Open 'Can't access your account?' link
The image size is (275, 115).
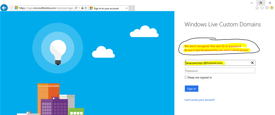pos(200,100)
